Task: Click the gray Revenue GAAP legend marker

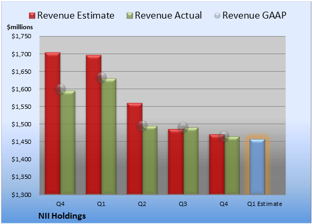Action: pyautogui.click(x=218, y=16)
